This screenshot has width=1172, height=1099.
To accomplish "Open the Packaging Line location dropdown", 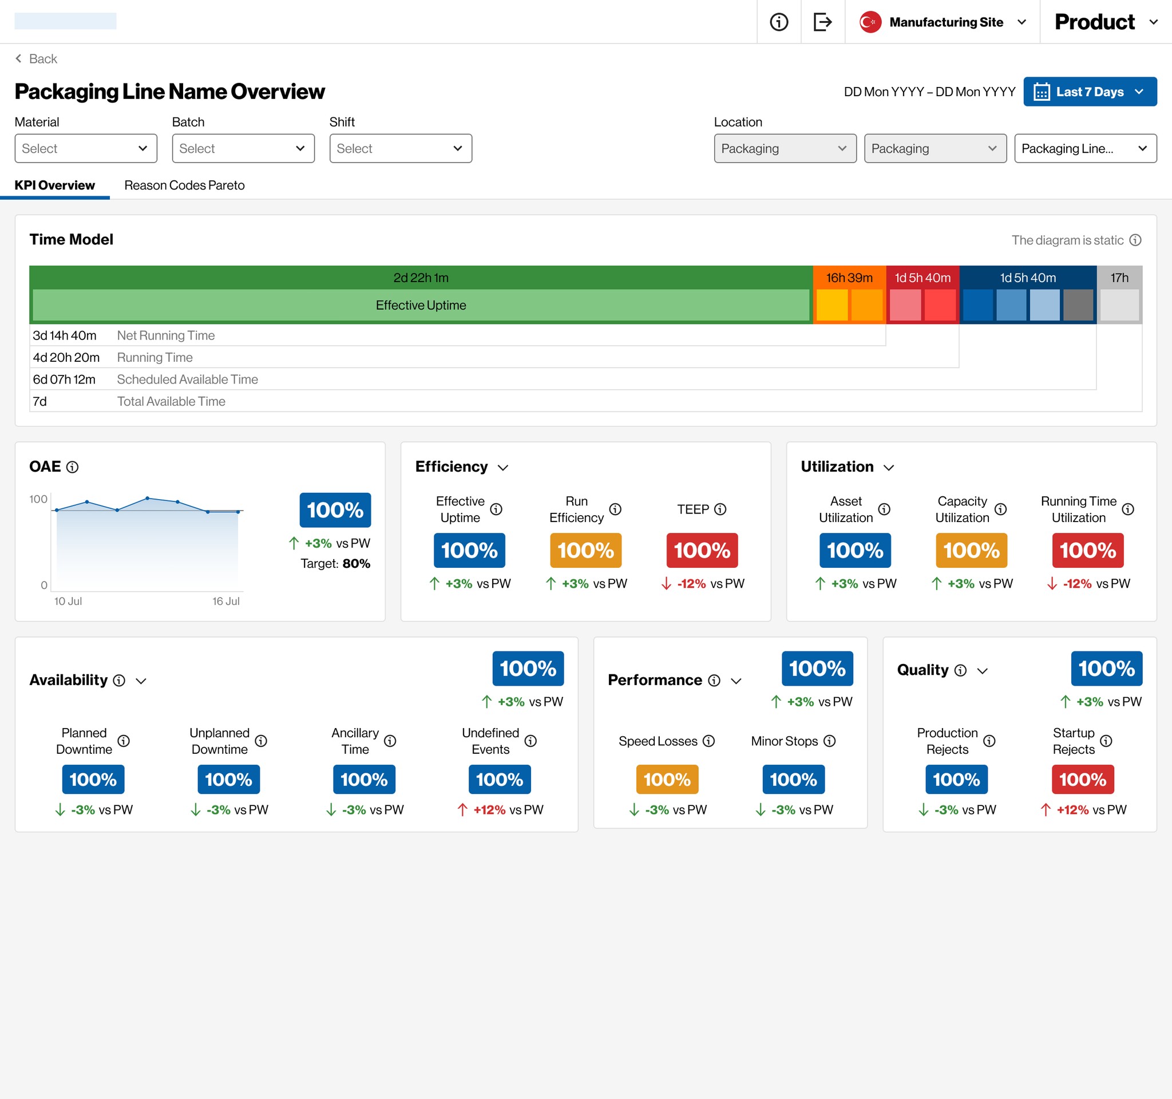I will (x=1085, y=149).
